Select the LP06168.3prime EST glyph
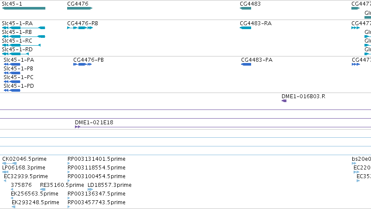The width and height of the screenshot is (371, 209). [x=5, y=172]
